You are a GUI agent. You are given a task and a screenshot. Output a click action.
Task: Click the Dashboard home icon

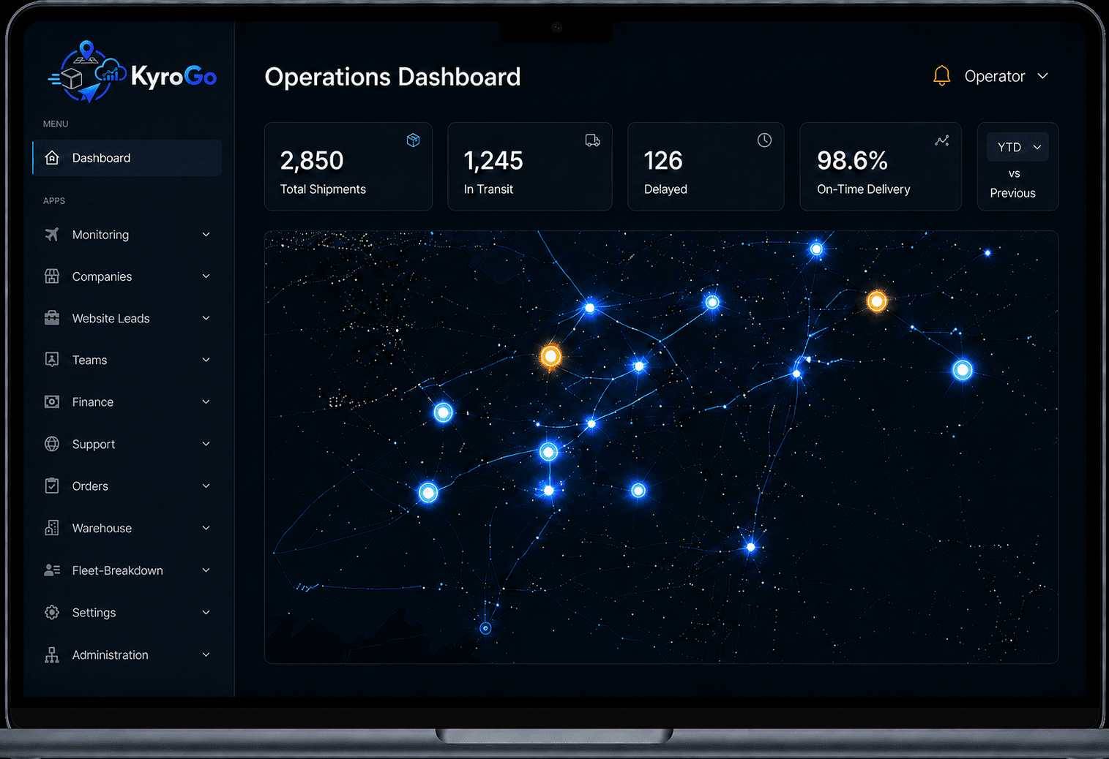pyautogui.click(x=52, y=158)
